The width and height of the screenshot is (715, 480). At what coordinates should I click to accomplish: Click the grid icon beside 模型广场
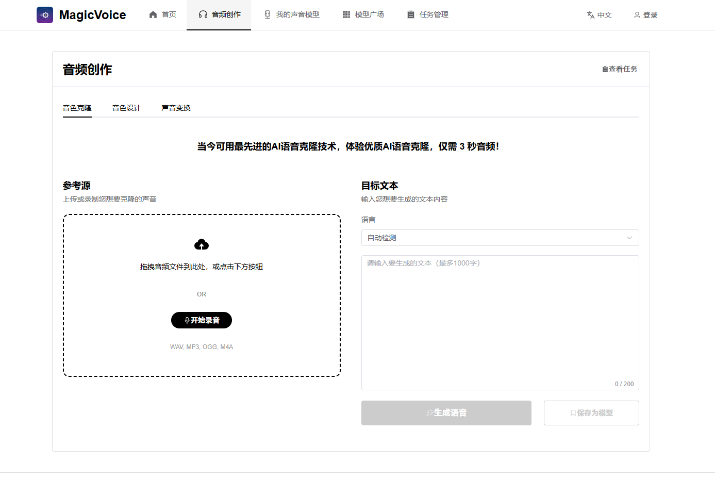pos(346,14)
